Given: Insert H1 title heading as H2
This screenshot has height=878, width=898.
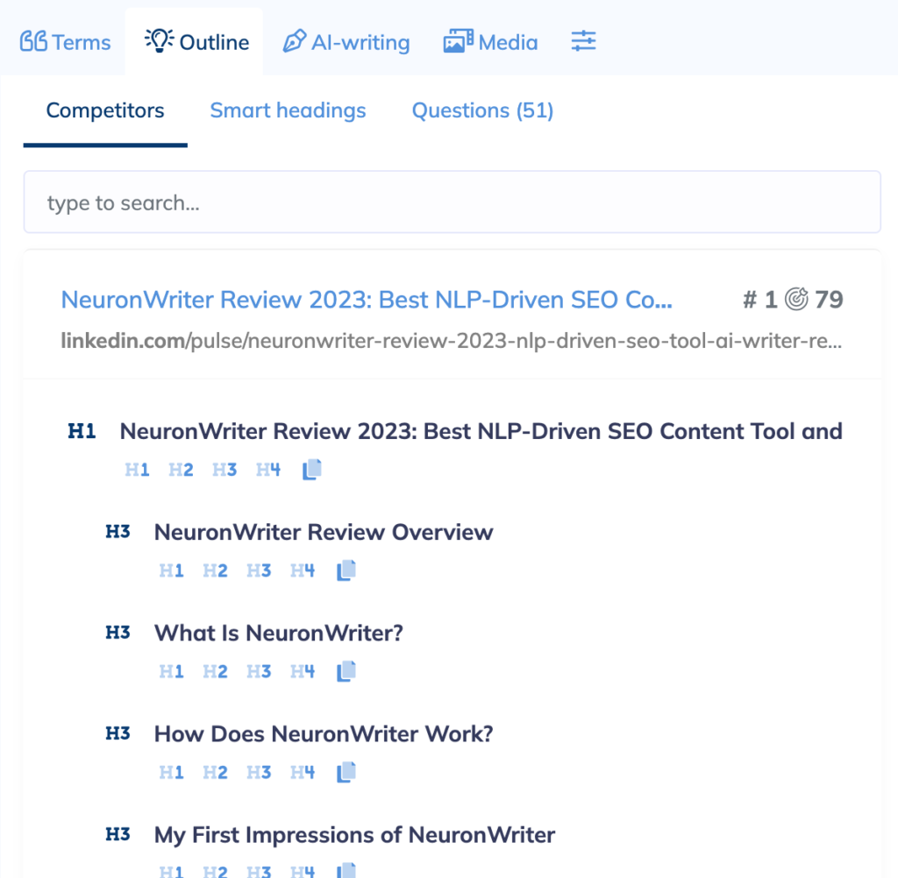Looking at the screenshot, I should (181, 470).
